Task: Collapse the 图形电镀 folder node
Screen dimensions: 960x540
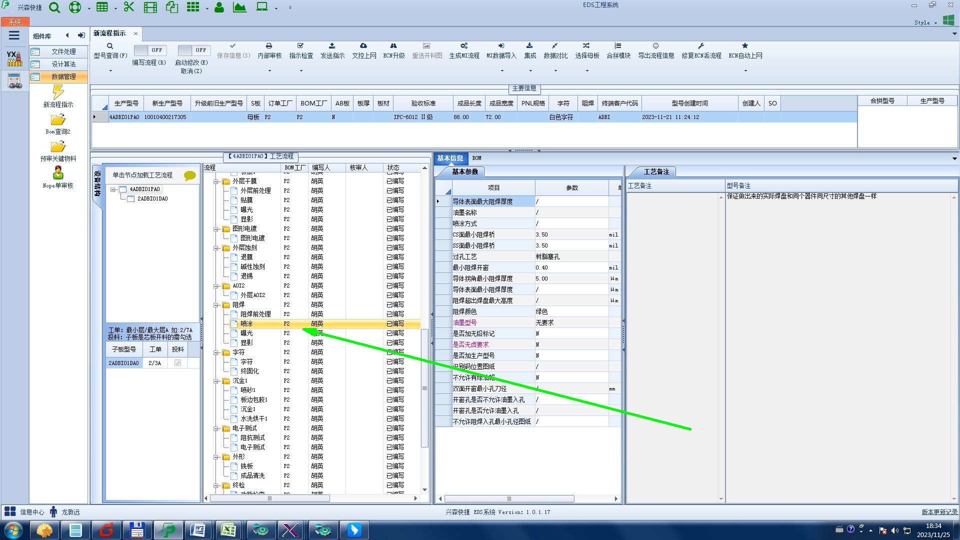Action: [216, 229]
